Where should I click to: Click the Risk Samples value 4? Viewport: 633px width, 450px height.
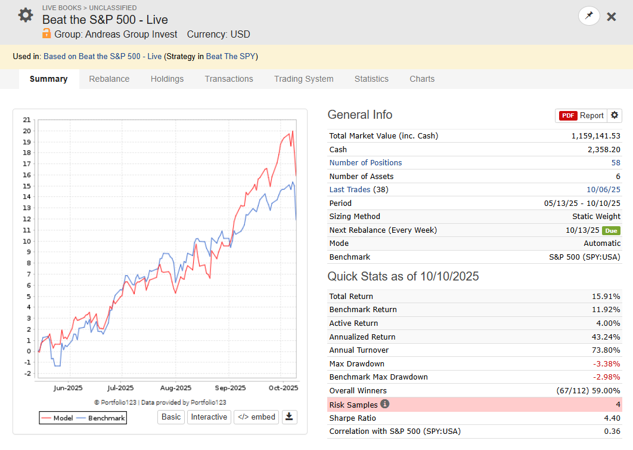[x=618, y=404]
